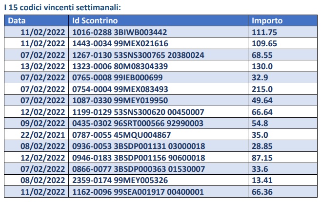Click the "Importo" column header
This screenshot has width=321, height=202.
(265, 21)
